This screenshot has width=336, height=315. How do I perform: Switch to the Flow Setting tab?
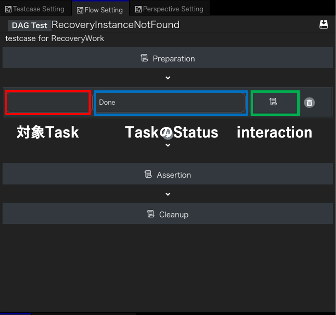click(x=100, y=10)
